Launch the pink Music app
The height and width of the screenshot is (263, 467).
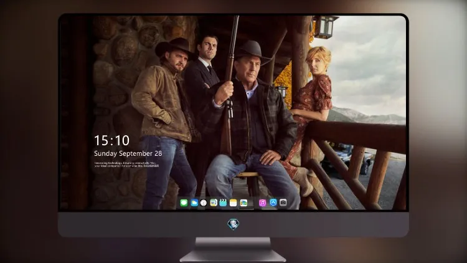[x=262, y=203]
